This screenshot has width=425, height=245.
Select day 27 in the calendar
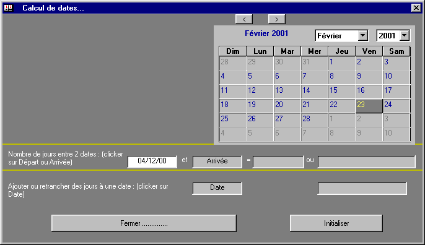point(287,120)
